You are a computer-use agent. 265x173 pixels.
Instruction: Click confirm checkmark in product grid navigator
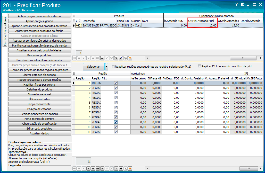107,58
